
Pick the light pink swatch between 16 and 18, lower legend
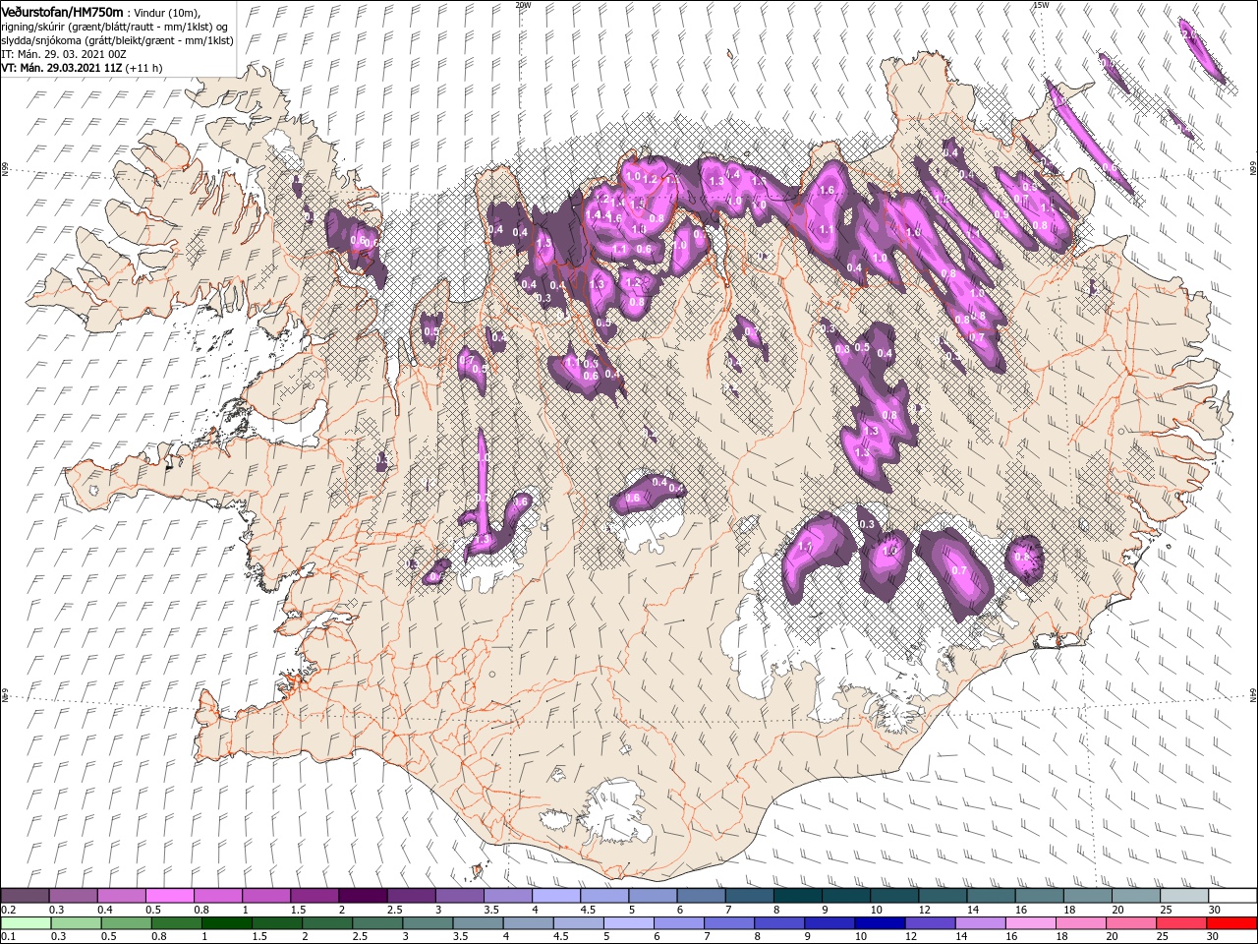[x=1030, y=923]
